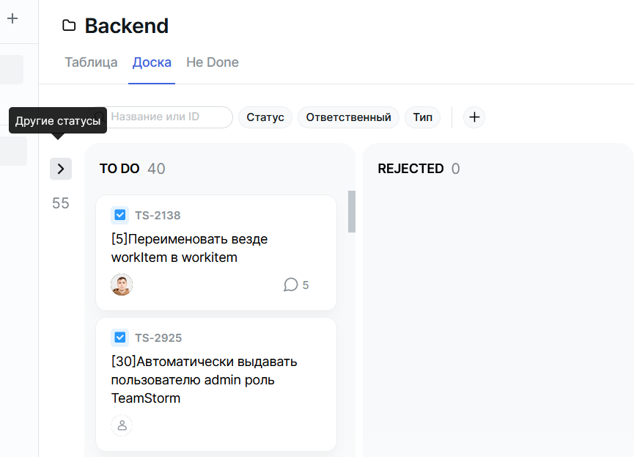
Task: Select the Доска tab
Action: [152, 62]
